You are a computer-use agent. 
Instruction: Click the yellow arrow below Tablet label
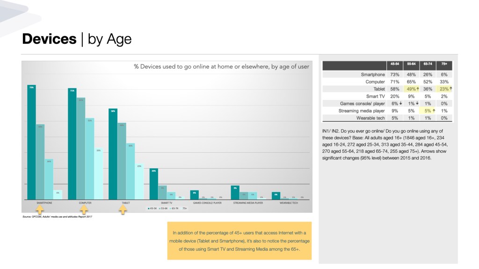click(x=123, y=210)
